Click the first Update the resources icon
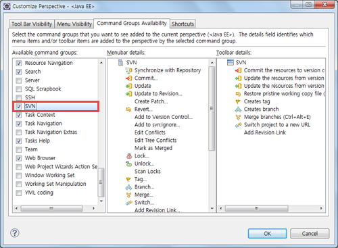The height and width of the screenshot is (248, 338). [x=238, y=78]
